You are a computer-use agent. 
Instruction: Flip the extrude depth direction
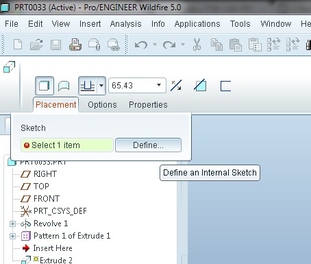tap(176, 86)
